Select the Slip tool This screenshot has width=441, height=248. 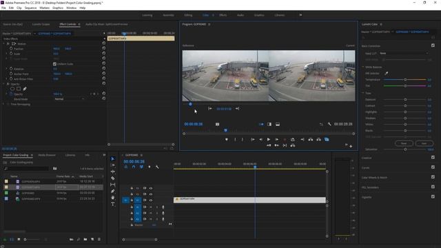coord(113,185)
